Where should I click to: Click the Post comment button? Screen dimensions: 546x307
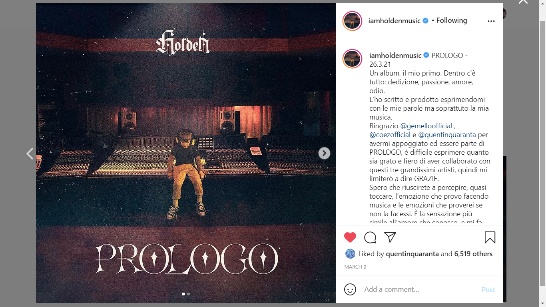[488, 290]
